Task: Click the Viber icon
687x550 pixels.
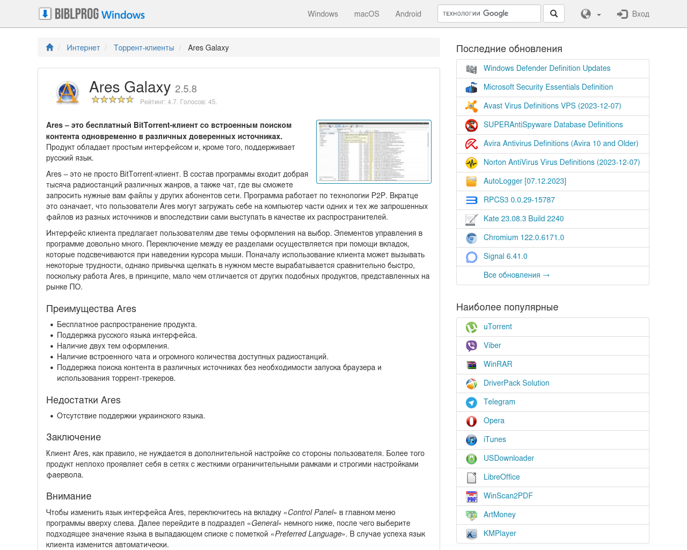Action: click(471, 346)
